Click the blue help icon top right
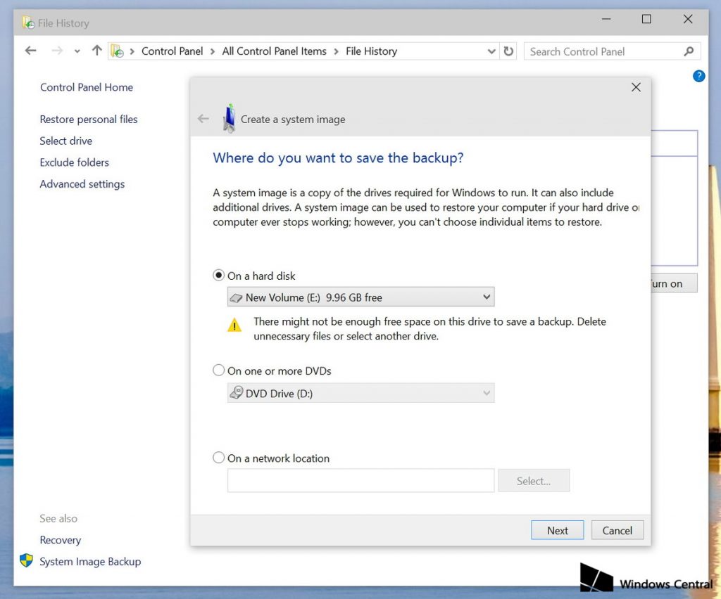721x599 pixels. pos(698,76)
